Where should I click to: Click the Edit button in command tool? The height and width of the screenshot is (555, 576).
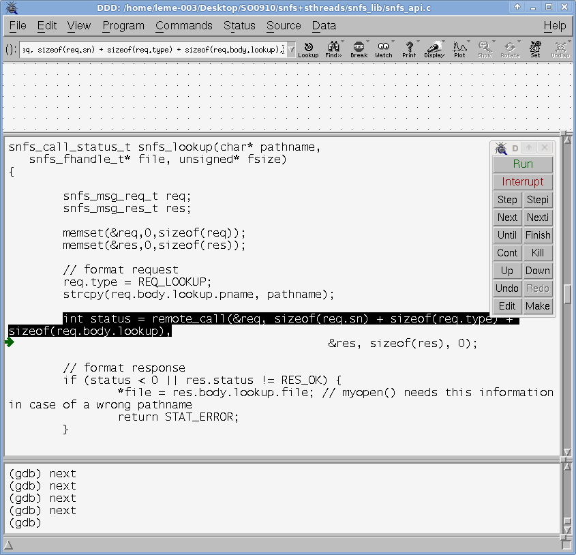click(507, 306)
